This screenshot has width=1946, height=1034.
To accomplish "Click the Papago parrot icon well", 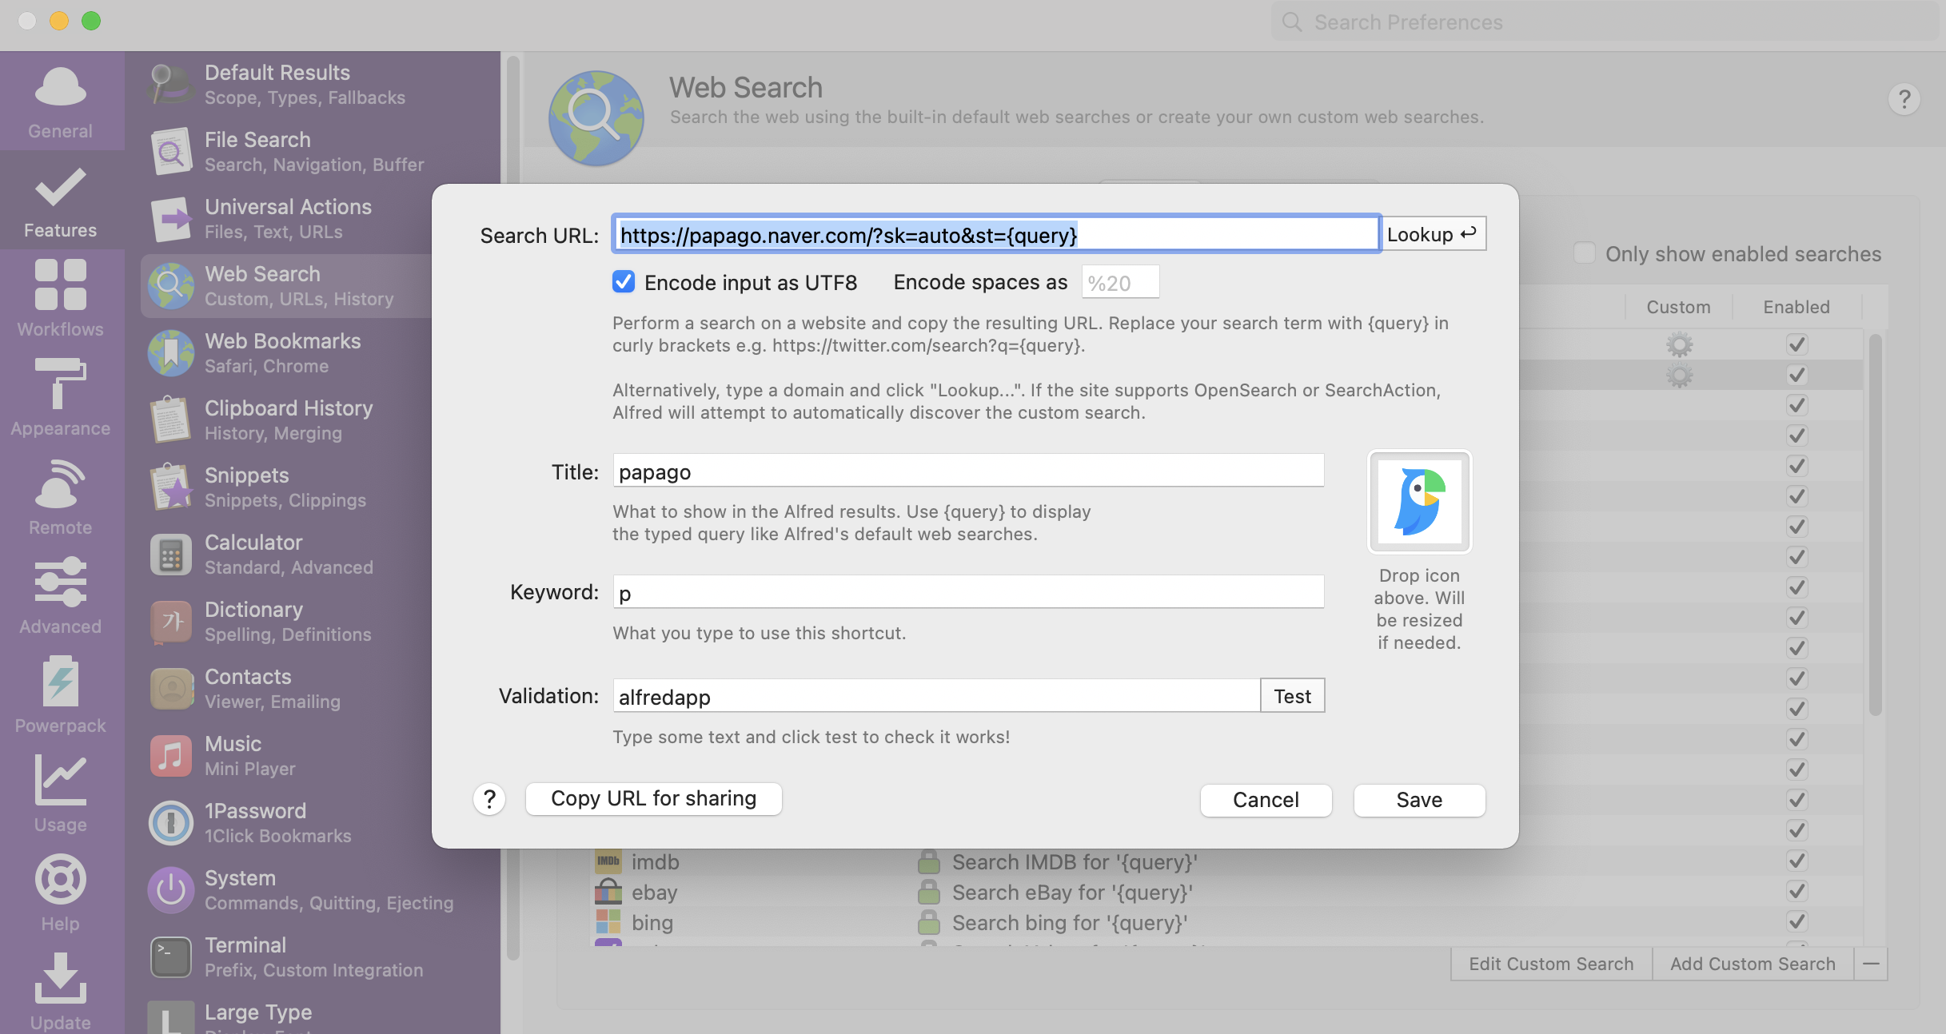I will pos(1419,502).
